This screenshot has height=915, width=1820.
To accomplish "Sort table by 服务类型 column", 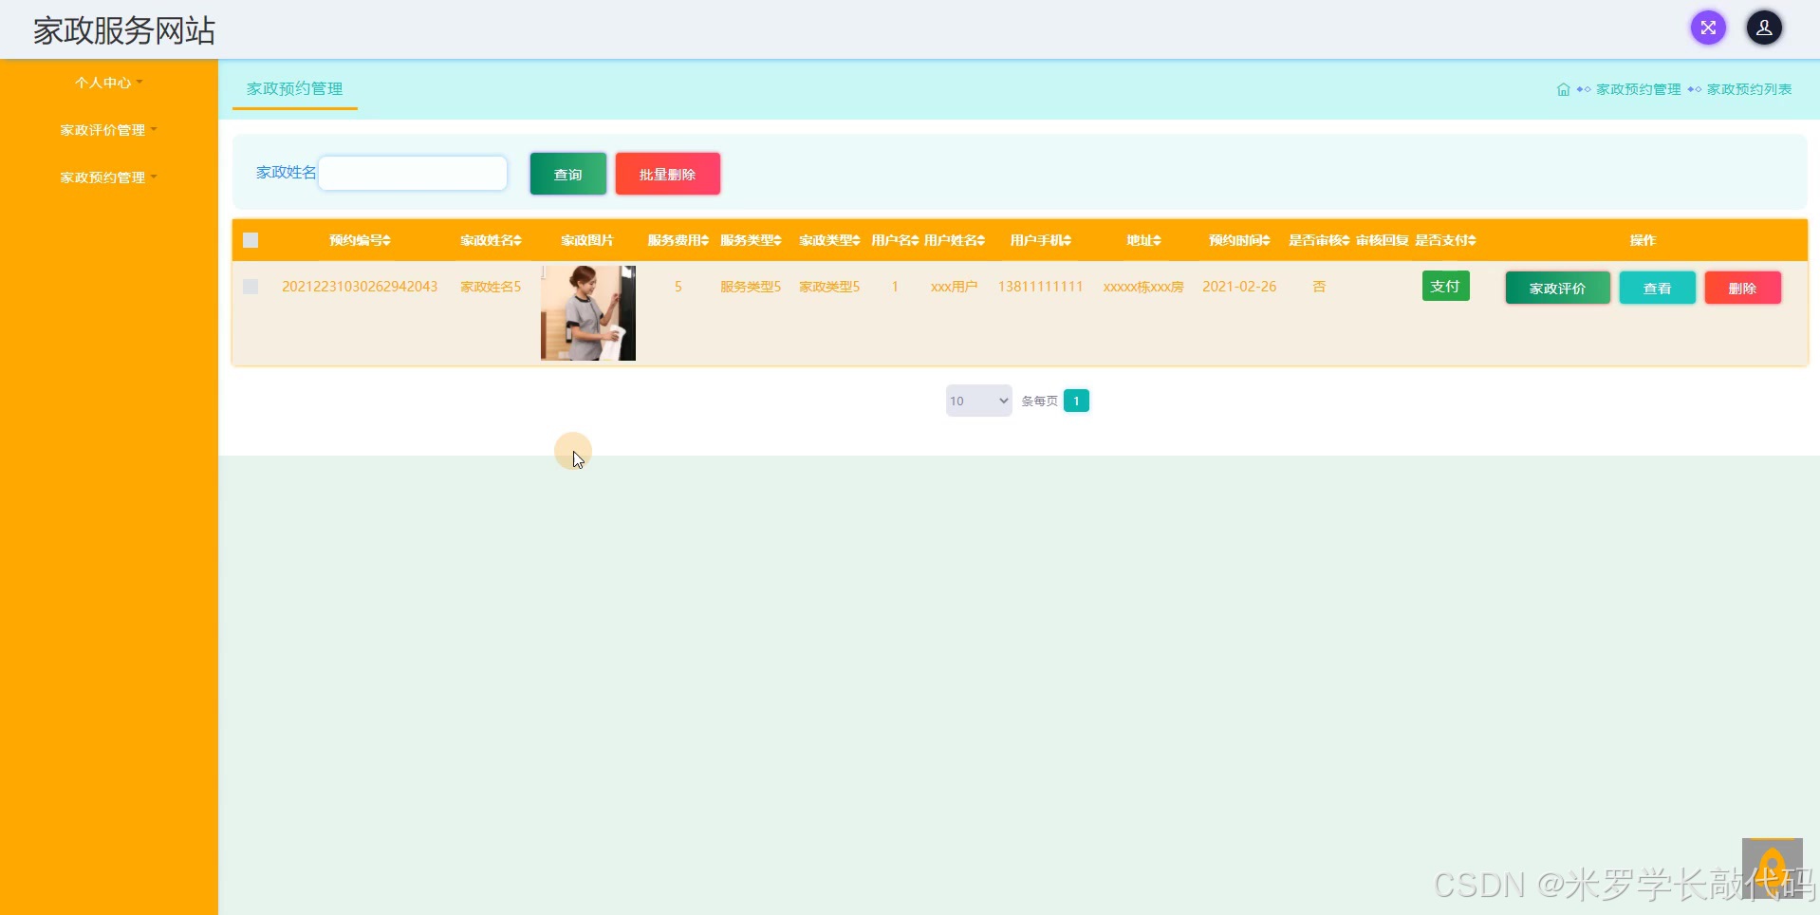I will [x=751, y=240].
